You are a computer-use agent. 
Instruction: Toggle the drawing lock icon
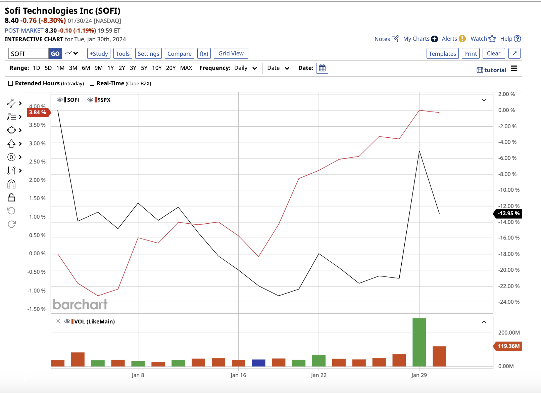point(11,198)
